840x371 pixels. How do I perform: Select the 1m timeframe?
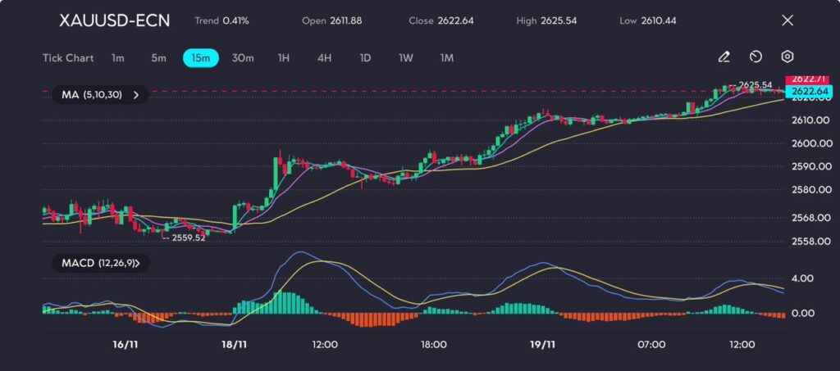(x=118, y=58)
